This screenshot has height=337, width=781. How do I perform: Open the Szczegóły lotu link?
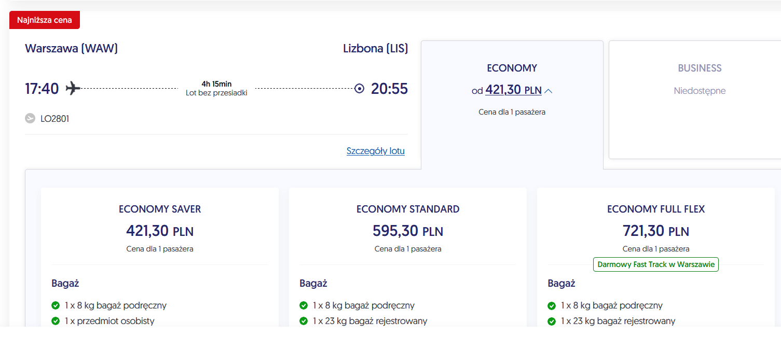(x=376, y=151)
